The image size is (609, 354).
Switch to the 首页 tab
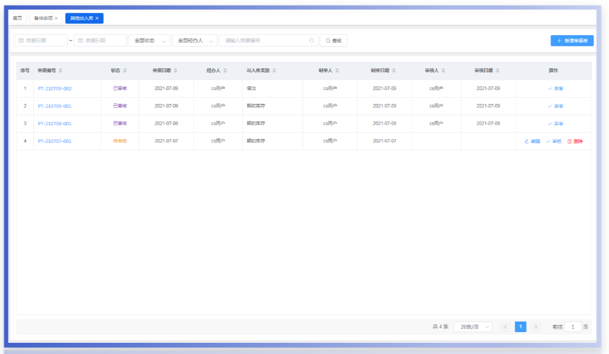tap(18, 18)
